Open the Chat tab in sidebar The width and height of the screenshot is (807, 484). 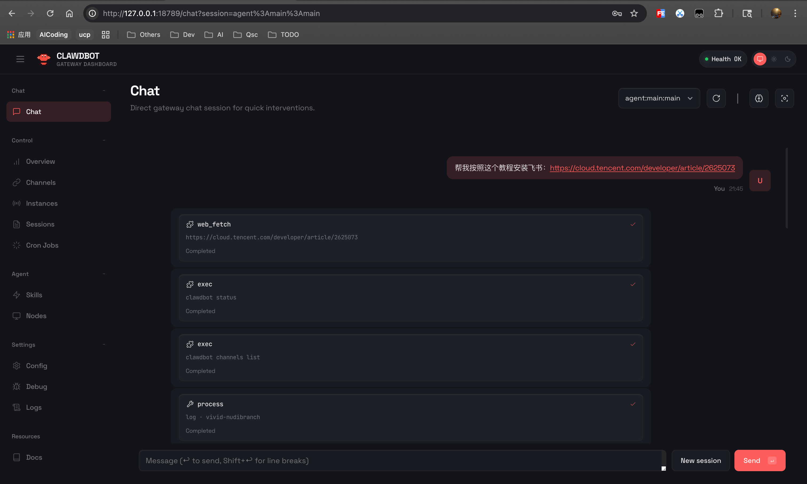click(59, 112)
